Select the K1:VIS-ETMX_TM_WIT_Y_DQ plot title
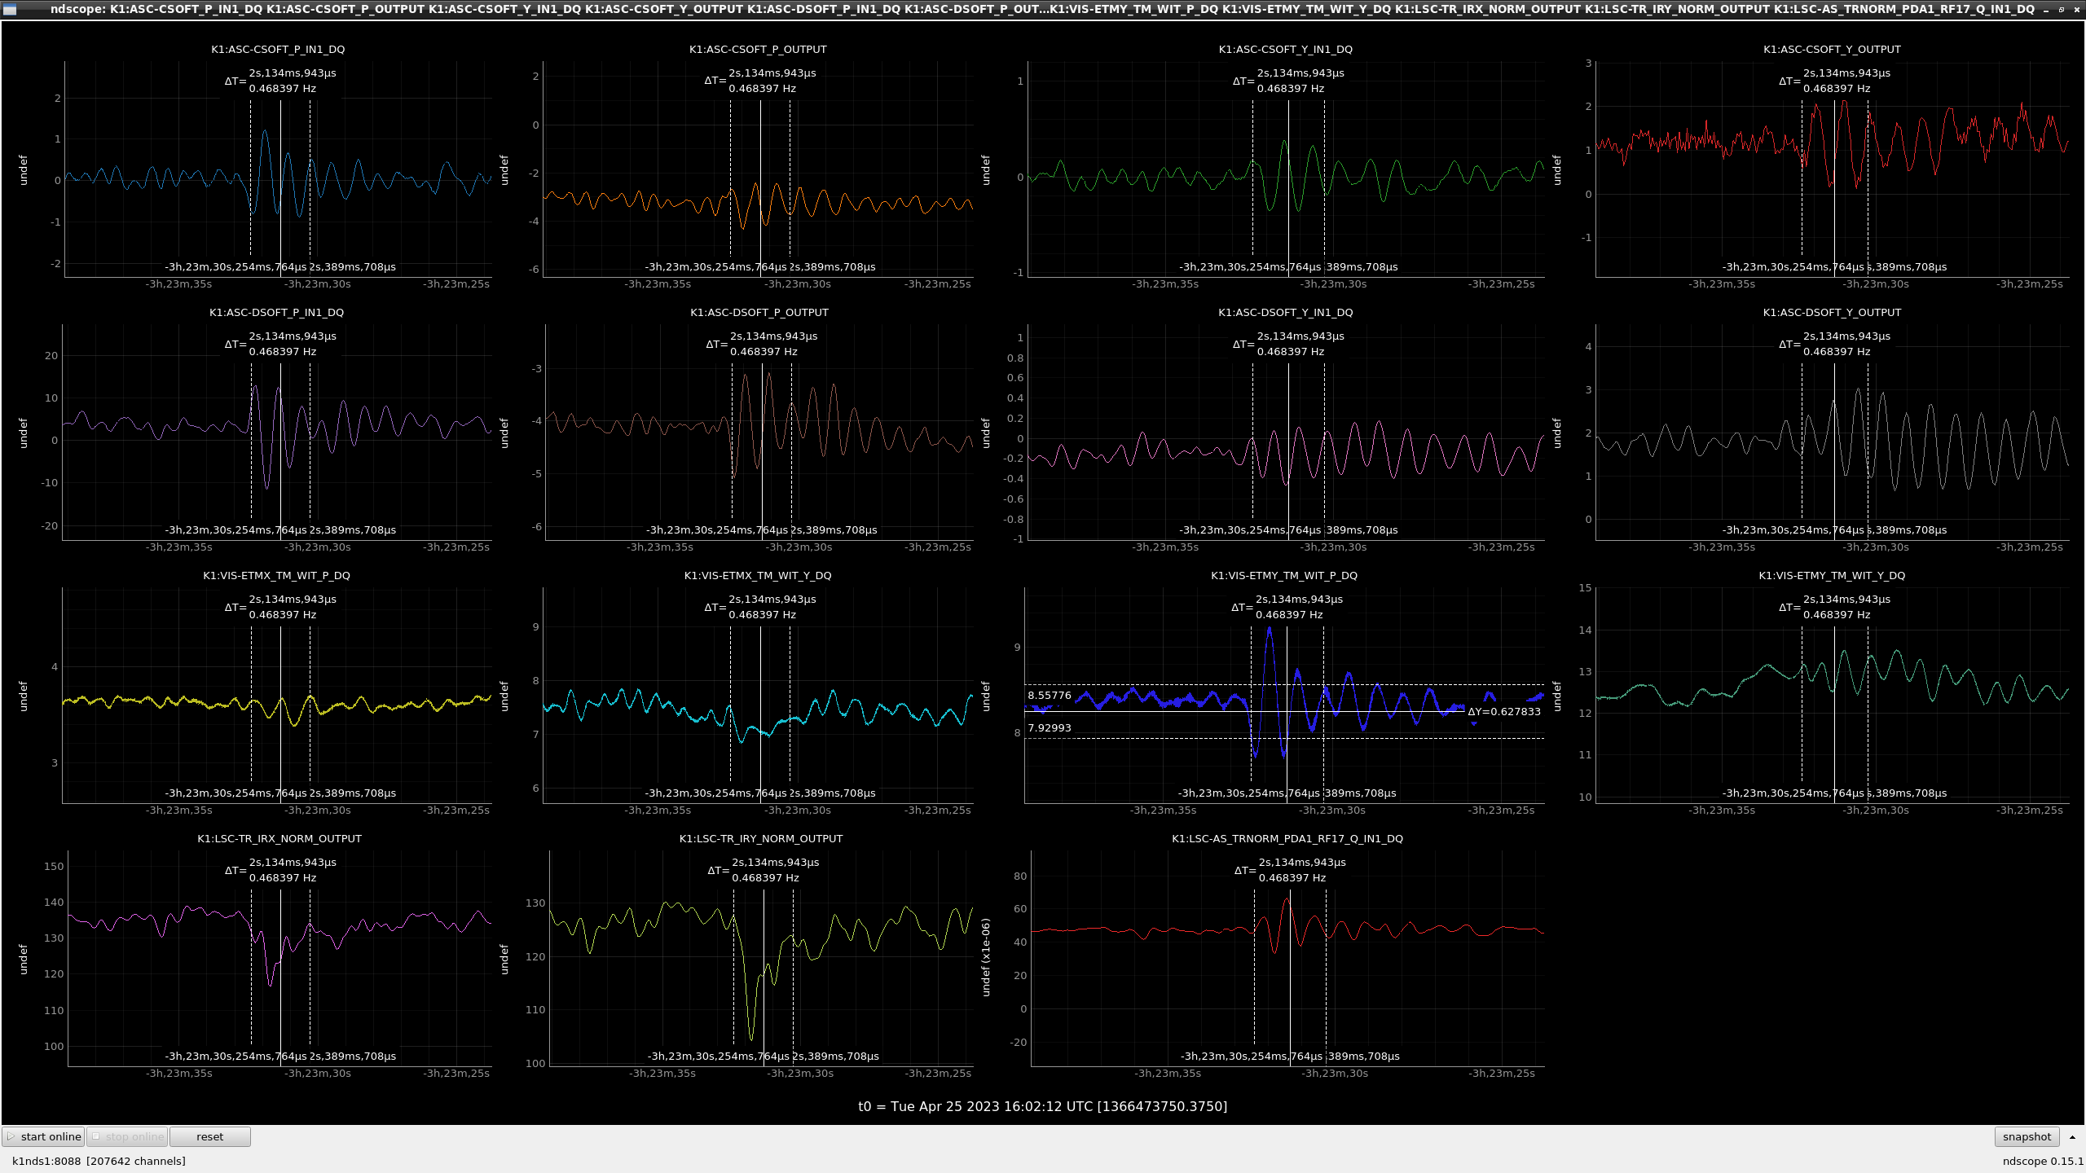This screenshot has width=2086, height=1173. pos(758,575)
